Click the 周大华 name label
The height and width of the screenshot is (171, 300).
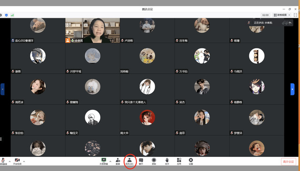[x=124, y=133]
